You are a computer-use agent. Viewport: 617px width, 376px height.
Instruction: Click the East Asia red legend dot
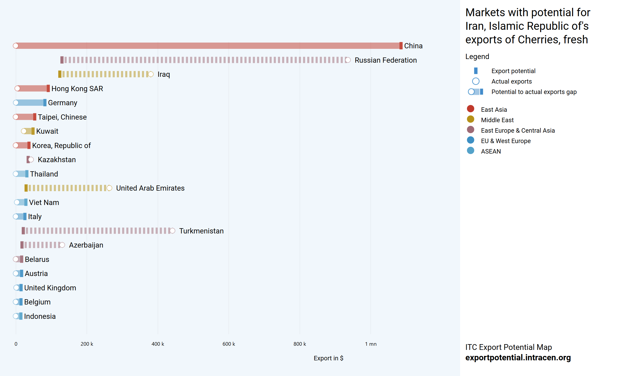click(470, 109)
